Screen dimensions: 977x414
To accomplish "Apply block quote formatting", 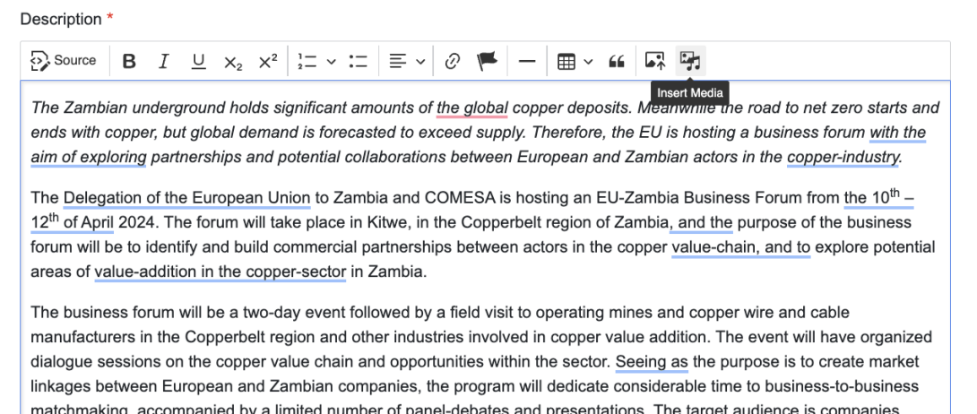I will (616, 61).
